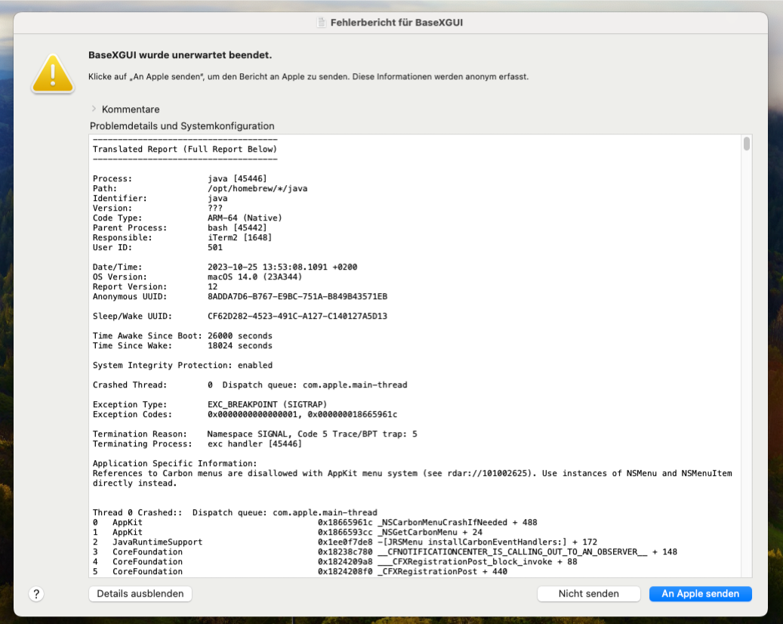783x624 pixels.
Task: Click the instruction sentence mentioning 'An Apple senden'
Action: pos(309,76)
